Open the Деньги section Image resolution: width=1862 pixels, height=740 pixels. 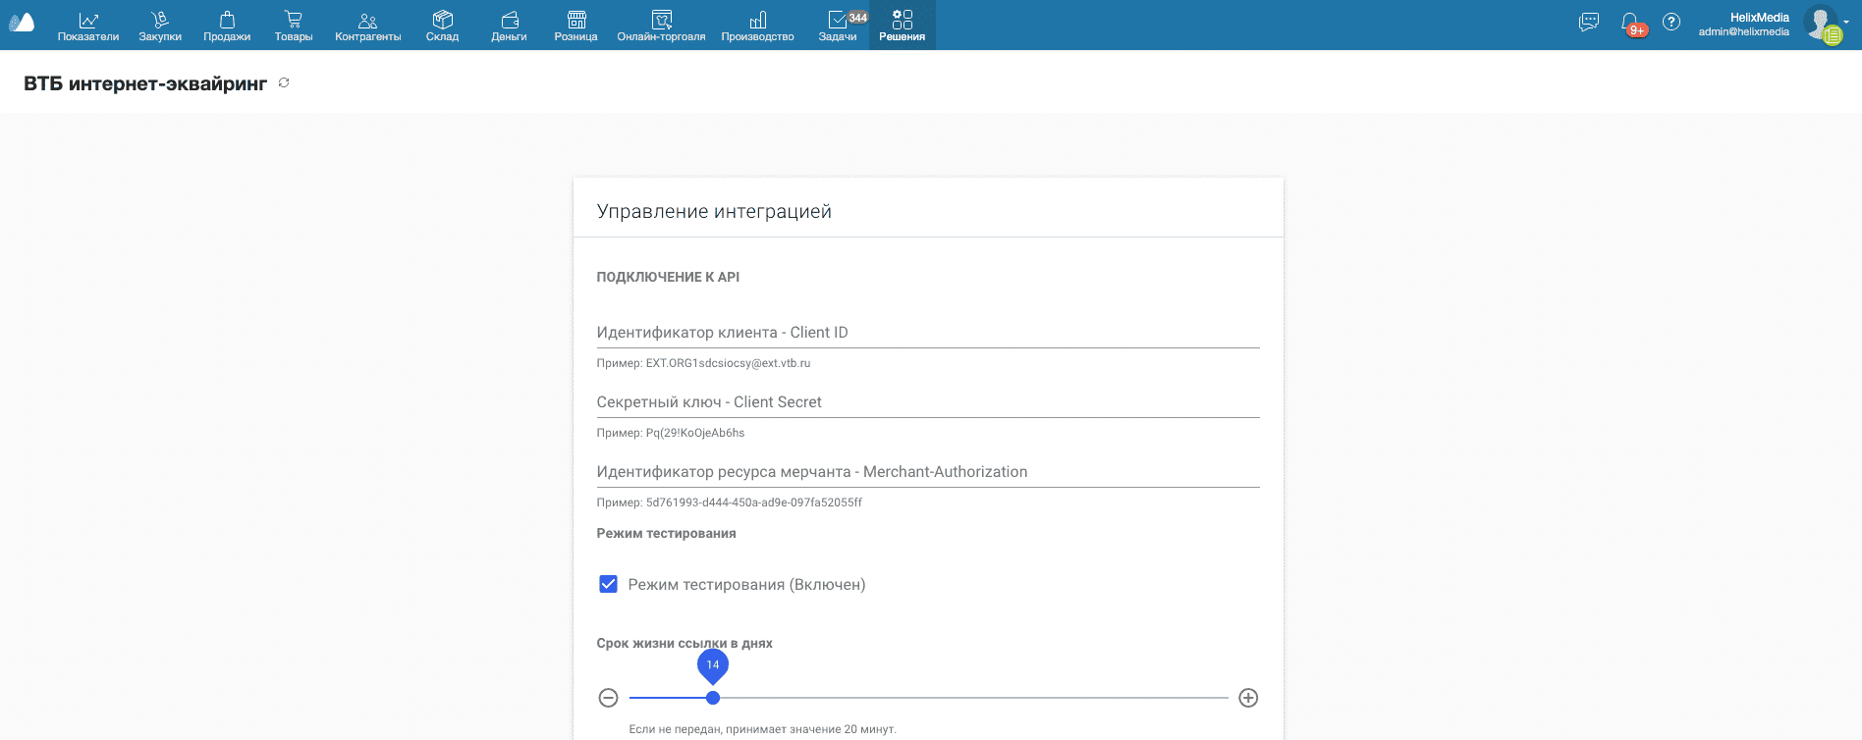click(509, 26)
